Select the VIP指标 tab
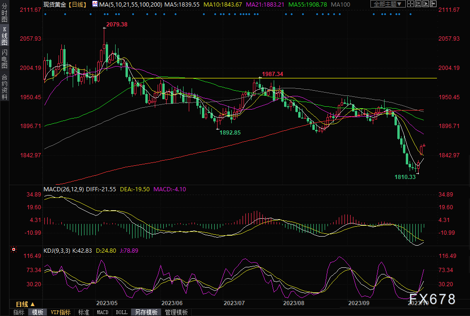This screenshot has width=470, height=316. pos(60,312)
